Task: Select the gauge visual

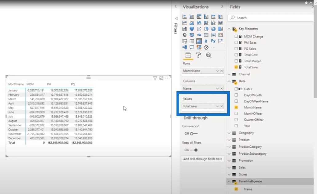Action: (x=199, y=35)
